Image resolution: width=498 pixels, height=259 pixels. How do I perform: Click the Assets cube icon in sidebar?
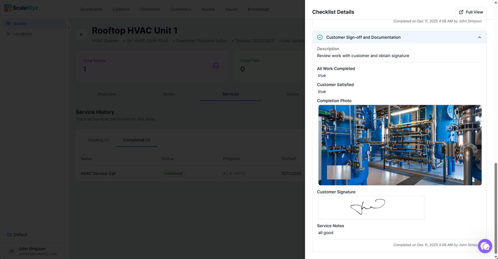point(8,24)
